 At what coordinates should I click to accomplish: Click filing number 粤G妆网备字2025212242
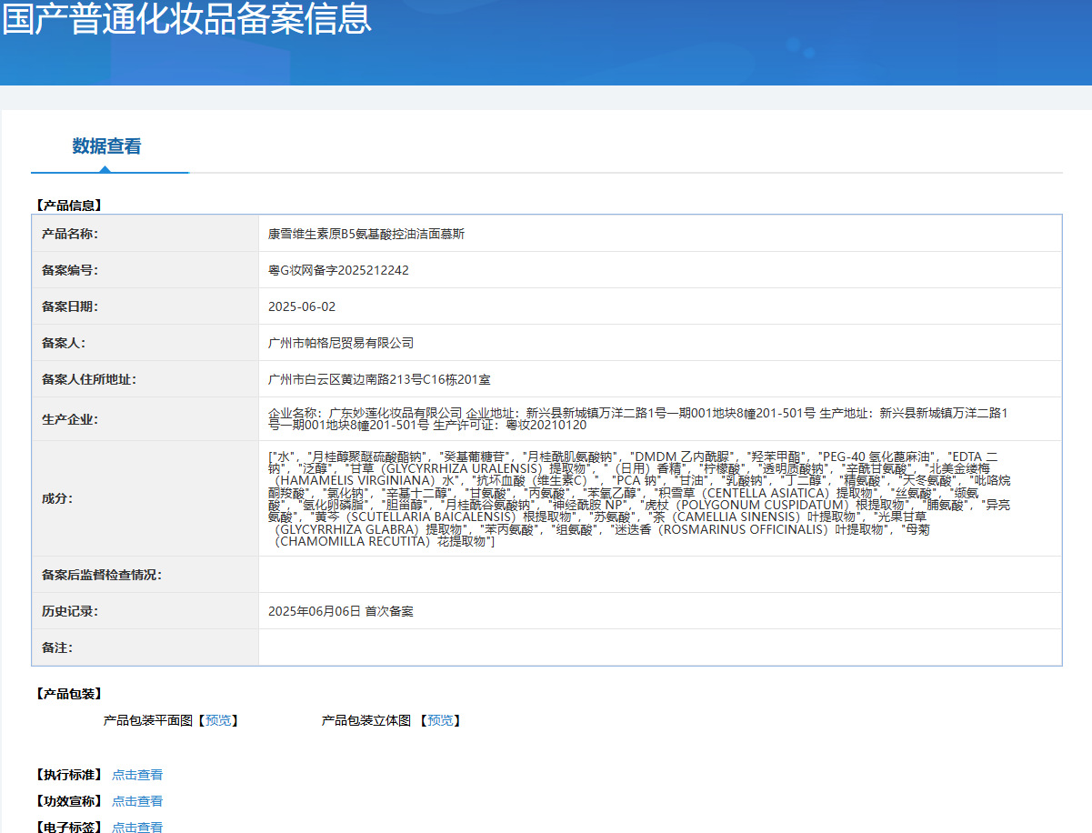click(x=338, y=270)
